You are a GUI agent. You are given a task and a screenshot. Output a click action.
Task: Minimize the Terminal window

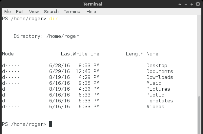(x=186, y=4)
